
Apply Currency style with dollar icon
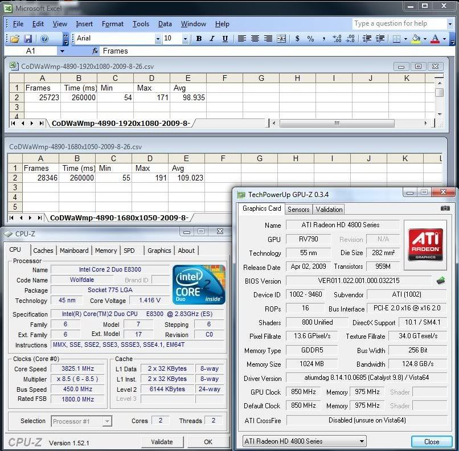pyautogui.click(x=297, y=39)
